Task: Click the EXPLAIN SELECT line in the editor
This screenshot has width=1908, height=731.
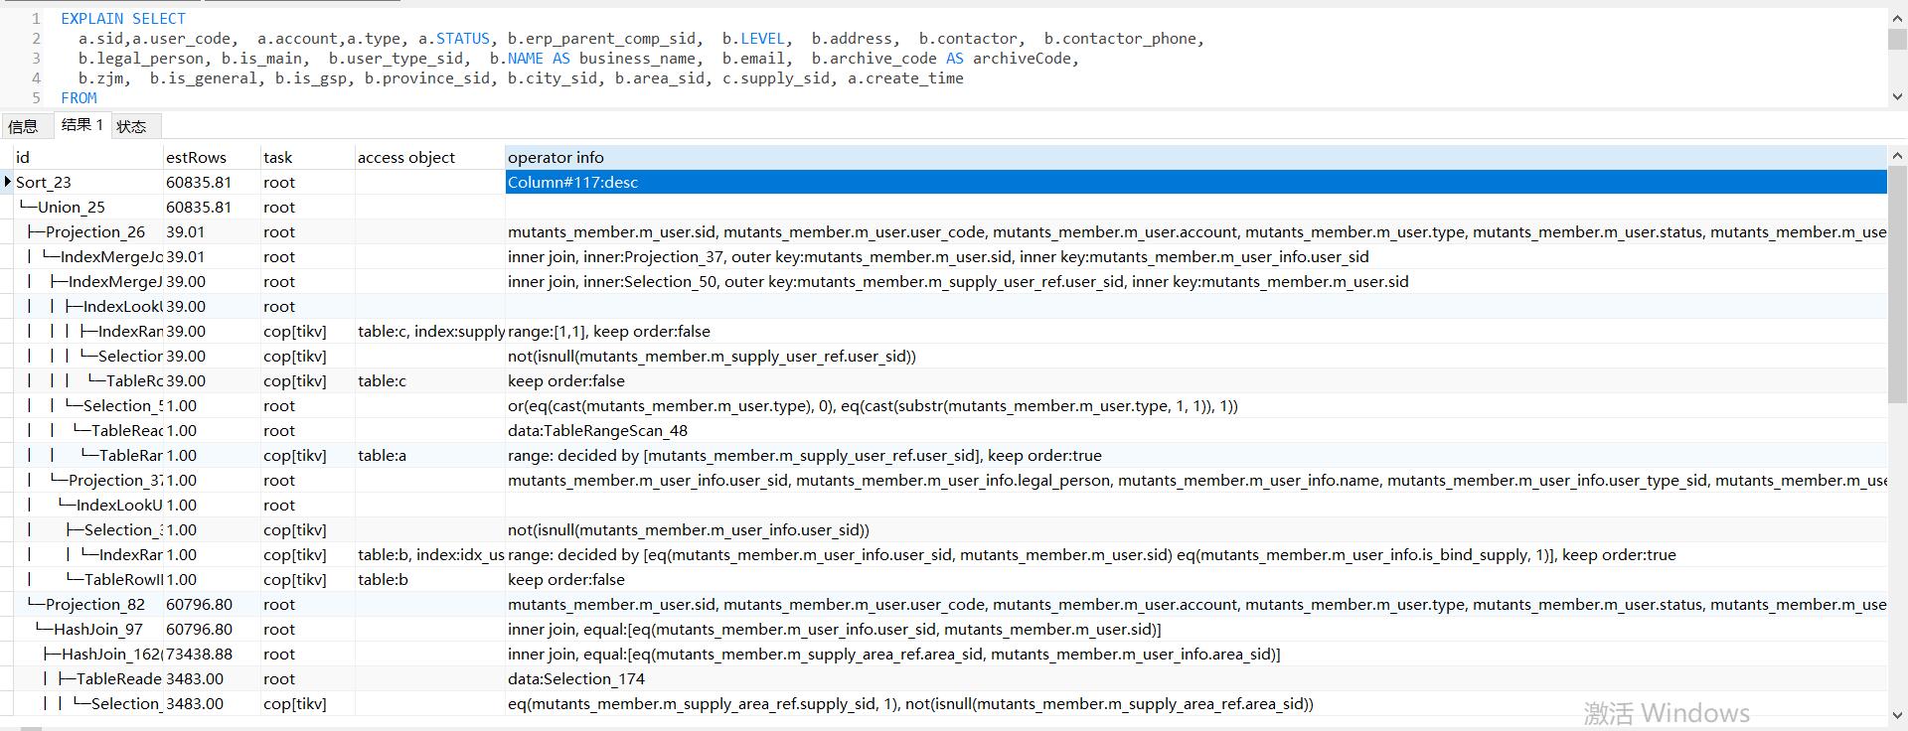Action: point(123,18)
